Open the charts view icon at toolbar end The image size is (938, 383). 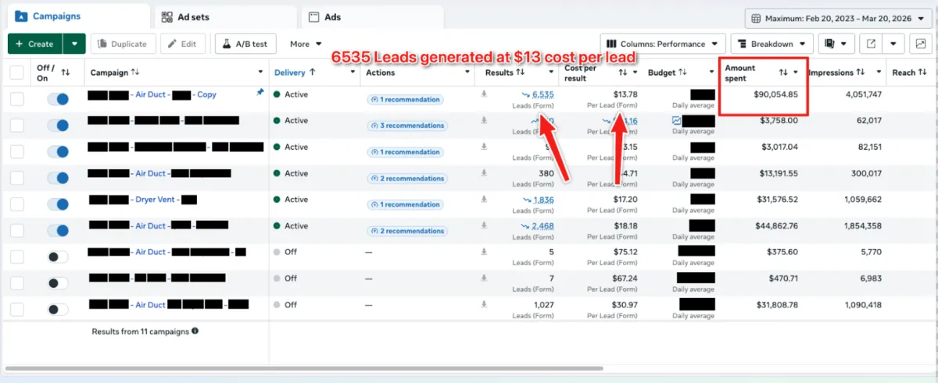point(919,44)
